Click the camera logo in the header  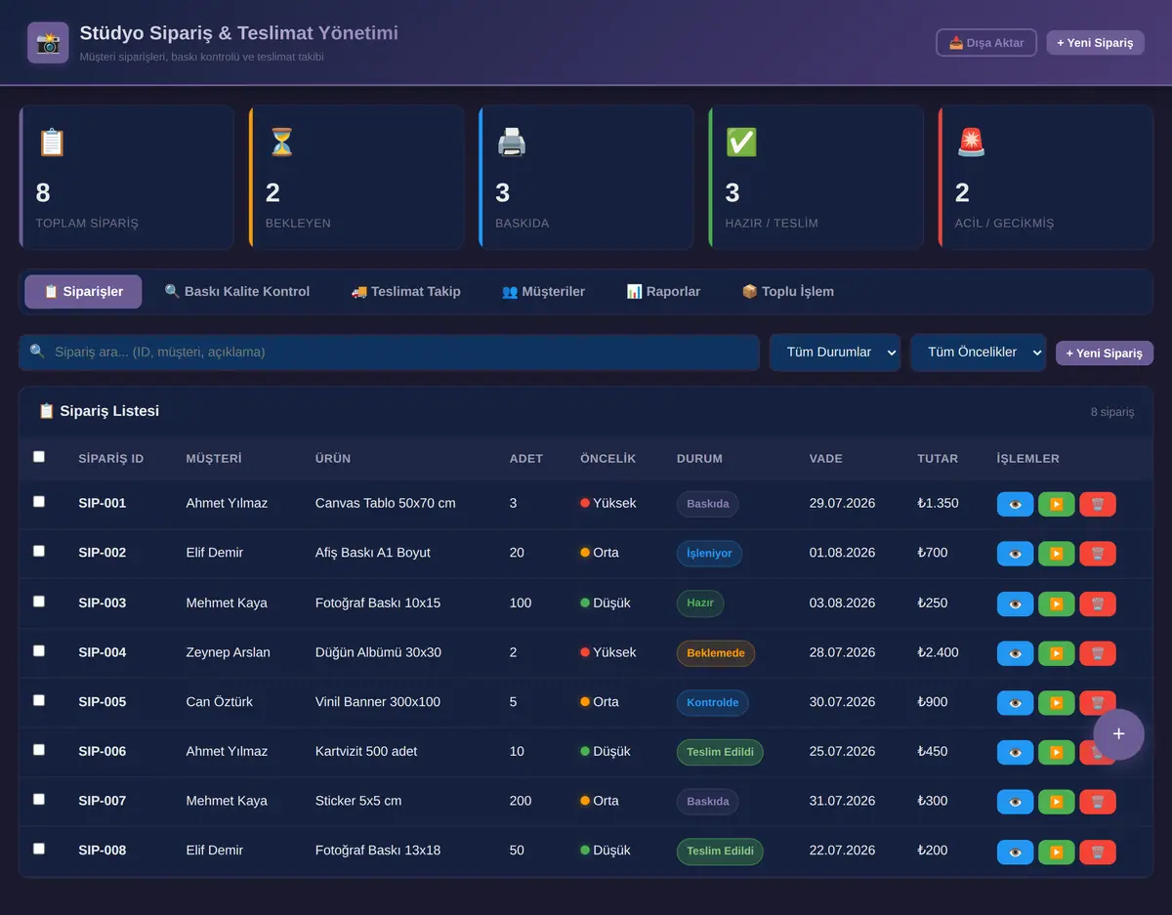(48, 43)
